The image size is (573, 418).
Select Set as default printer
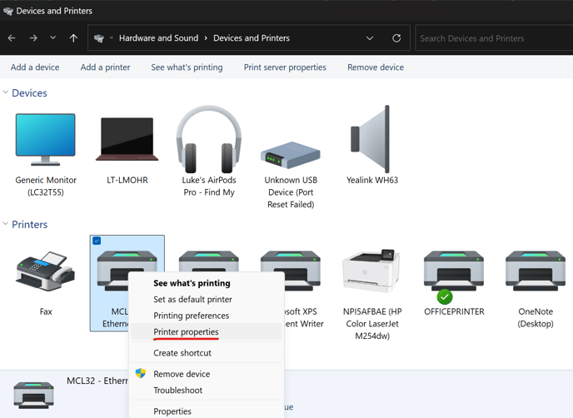click(x=192, y=300)
